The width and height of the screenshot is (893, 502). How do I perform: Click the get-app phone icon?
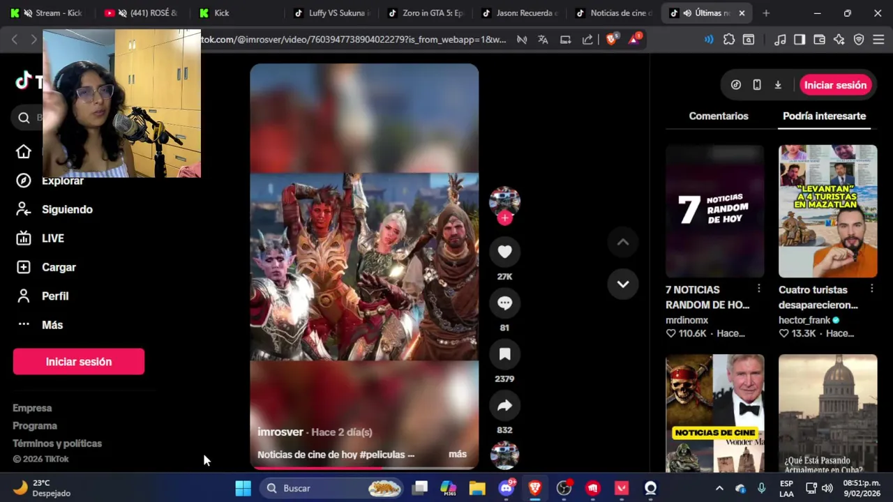click(757, 85)
